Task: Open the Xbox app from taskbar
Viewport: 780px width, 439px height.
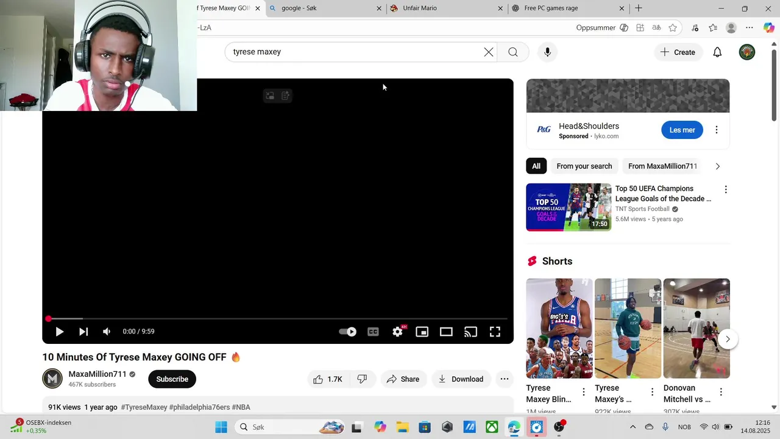Action: [492, 427]
